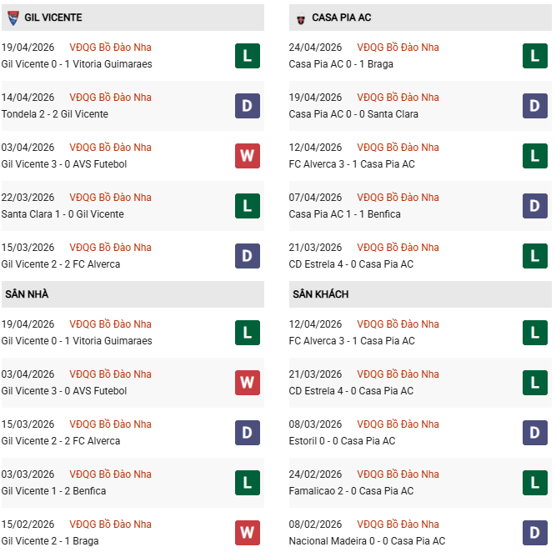Image resolution: width=556 pixels, height=557 pixels.
Task: Click the CASA PIA AC team header title
Action: [342, 18]
